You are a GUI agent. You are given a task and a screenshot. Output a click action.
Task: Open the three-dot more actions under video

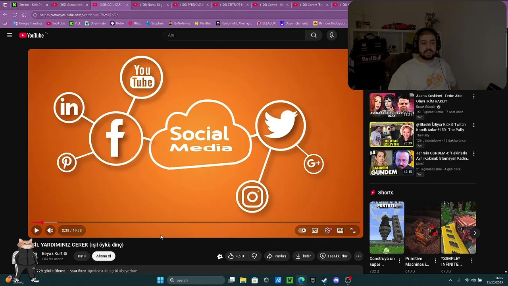[358, 256]
